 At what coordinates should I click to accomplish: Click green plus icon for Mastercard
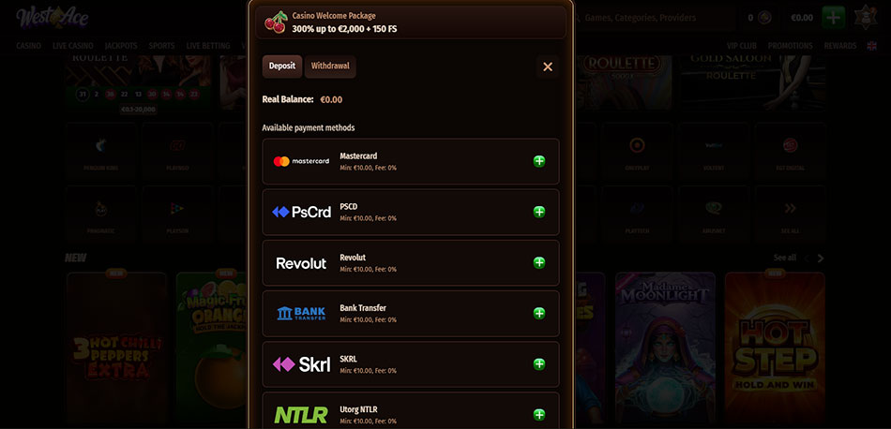tap(539, 161)
